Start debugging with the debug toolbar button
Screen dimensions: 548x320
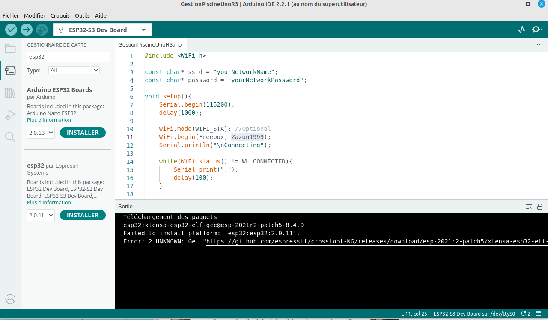tap(42, 30)
